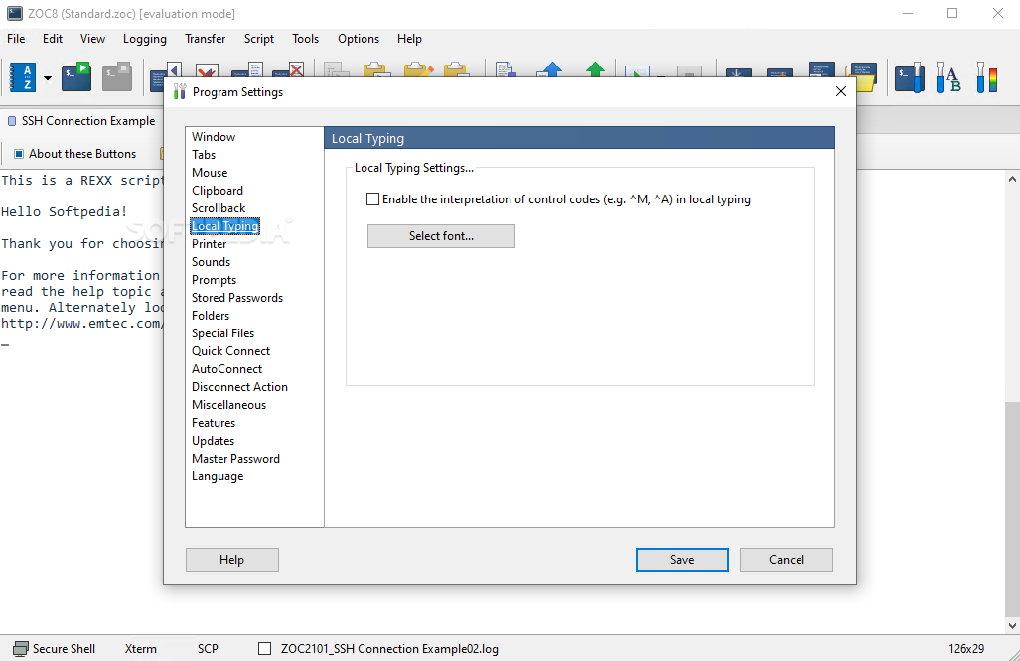Click the About these Buttons icon
Image resolution: width=1020 pixels, height=661 pixels.
[x=19, y=154]
